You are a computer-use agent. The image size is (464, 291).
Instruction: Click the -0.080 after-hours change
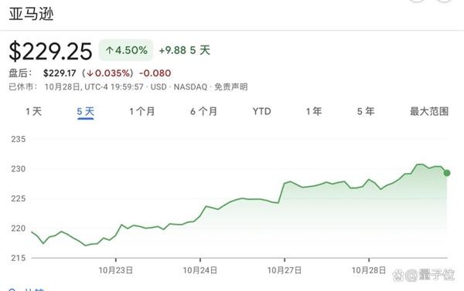155,73
